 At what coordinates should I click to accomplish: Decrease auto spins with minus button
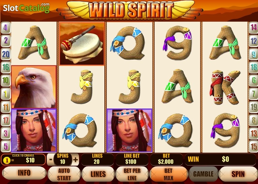pyautogui.click(x=51, y=160)
